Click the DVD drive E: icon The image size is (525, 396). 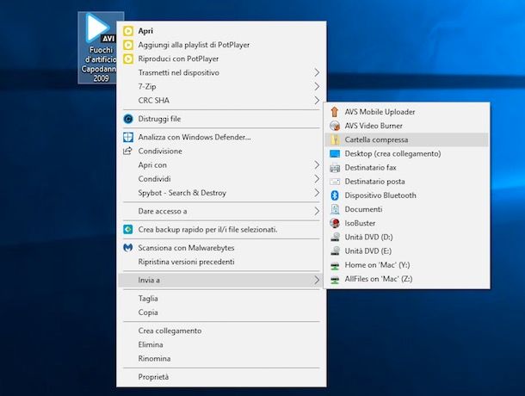coord(335,251)
